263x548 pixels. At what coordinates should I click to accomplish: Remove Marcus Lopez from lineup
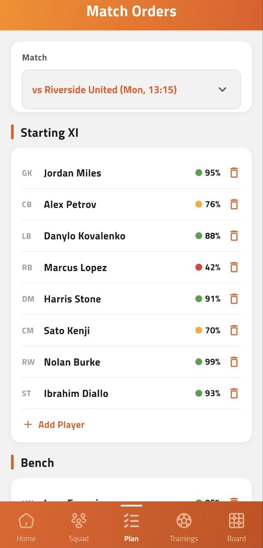click(234, 268)
